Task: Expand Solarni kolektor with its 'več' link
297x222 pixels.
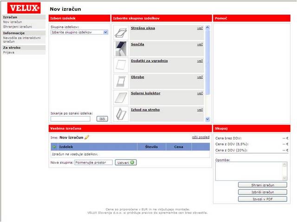Action: (200, 93)
